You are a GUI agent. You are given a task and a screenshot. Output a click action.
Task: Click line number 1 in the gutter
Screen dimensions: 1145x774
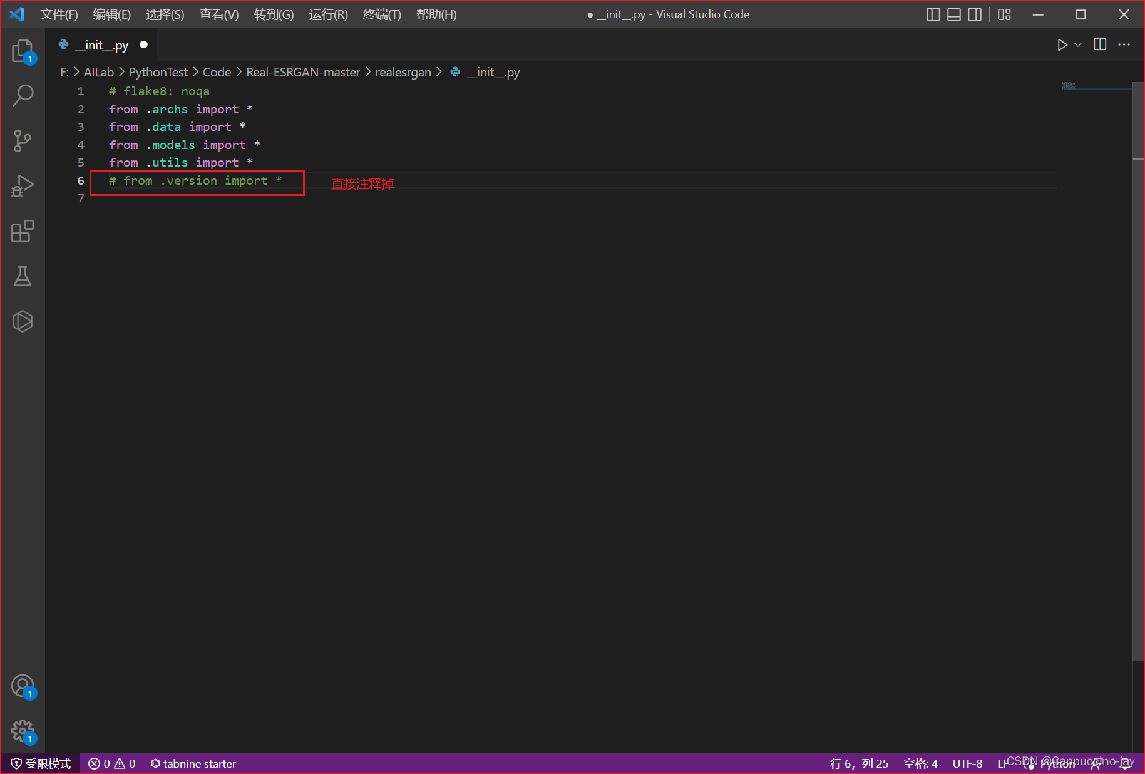[81, 91]
